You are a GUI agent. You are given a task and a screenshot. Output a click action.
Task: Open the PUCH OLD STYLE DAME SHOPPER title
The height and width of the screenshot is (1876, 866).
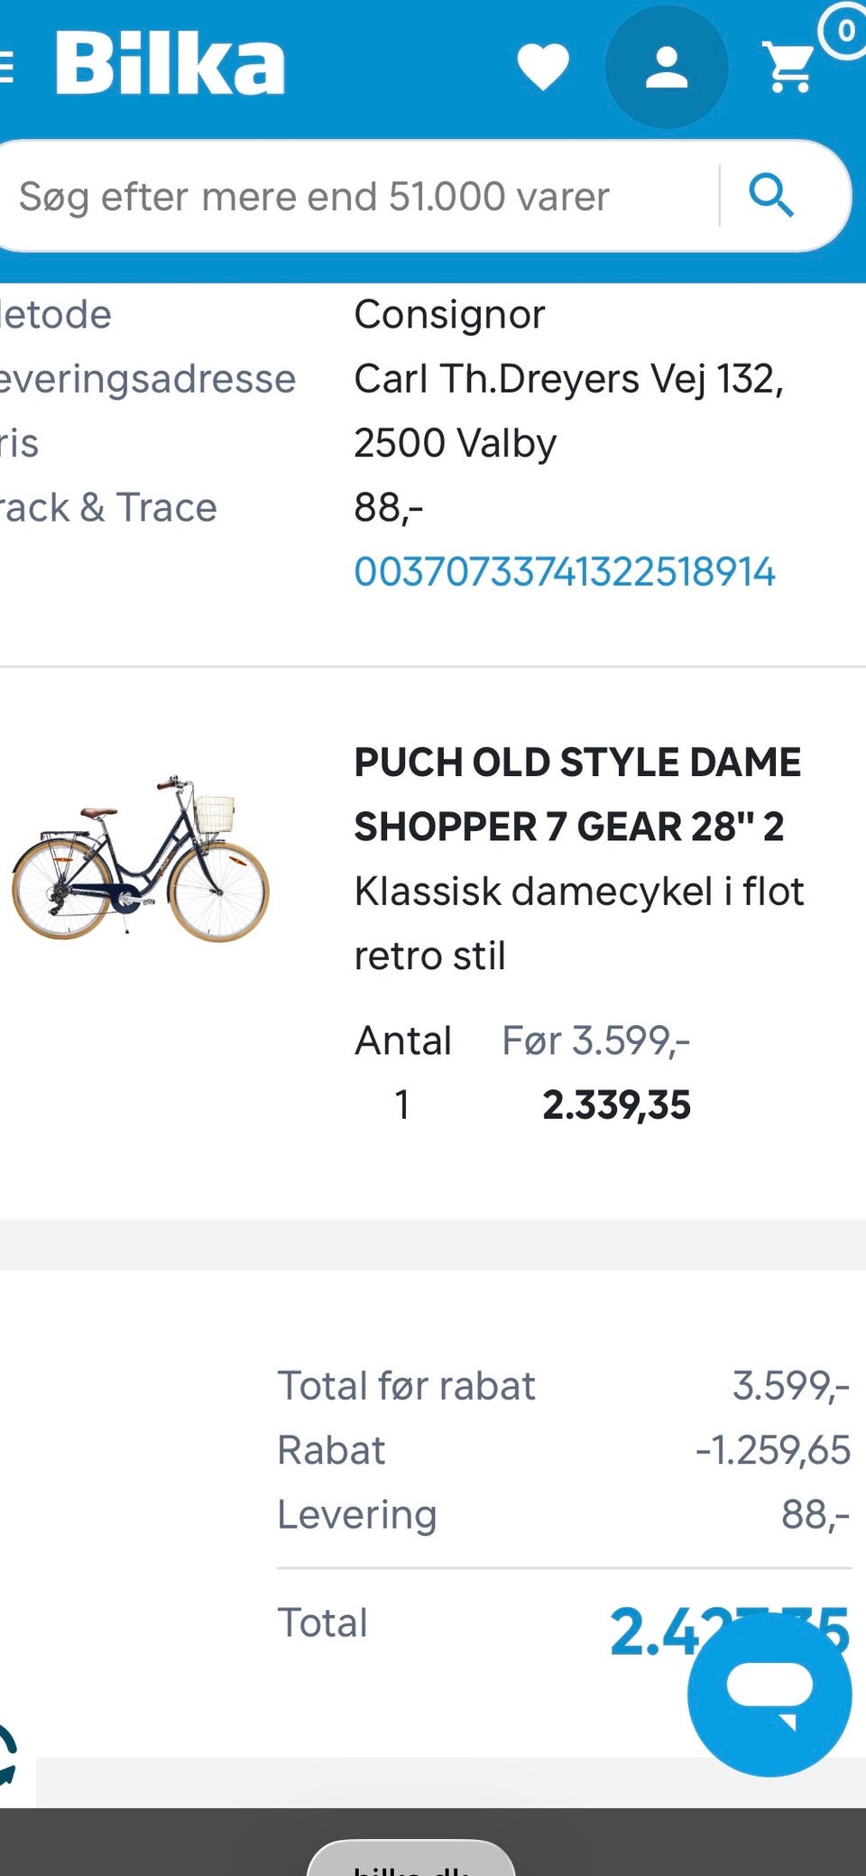pyautogui.click(x=577, y=794)
